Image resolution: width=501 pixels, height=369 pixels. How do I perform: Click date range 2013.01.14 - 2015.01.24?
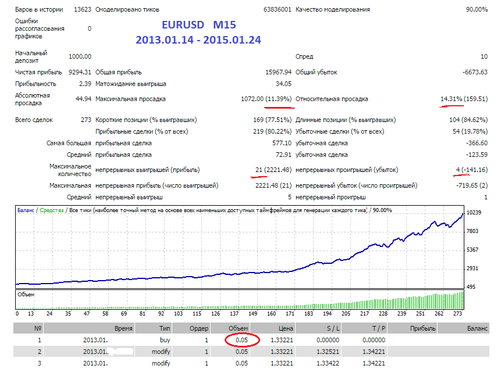(198, 40)
